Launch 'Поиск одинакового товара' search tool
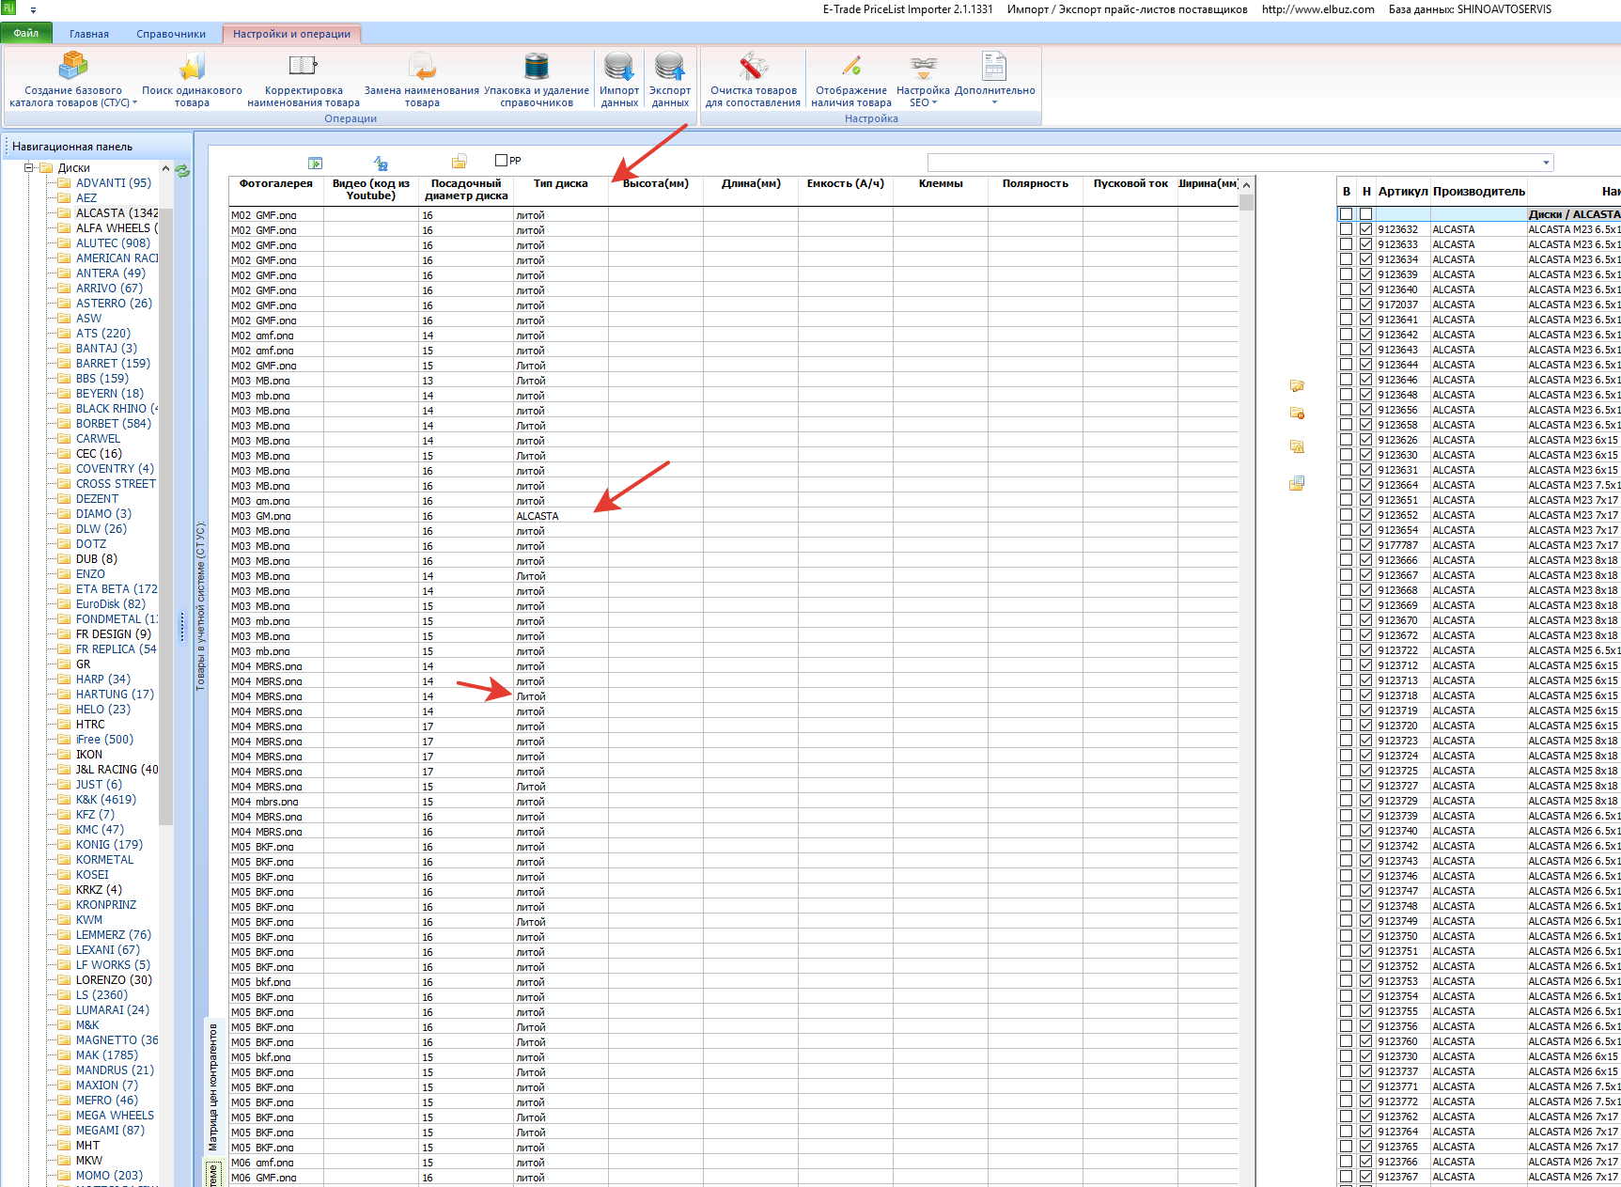The image size is (1621, 1187). pyautogui.click(x=192, y=79)
